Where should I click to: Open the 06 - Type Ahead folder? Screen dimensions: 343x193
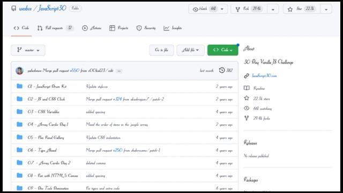pos(42,150)
